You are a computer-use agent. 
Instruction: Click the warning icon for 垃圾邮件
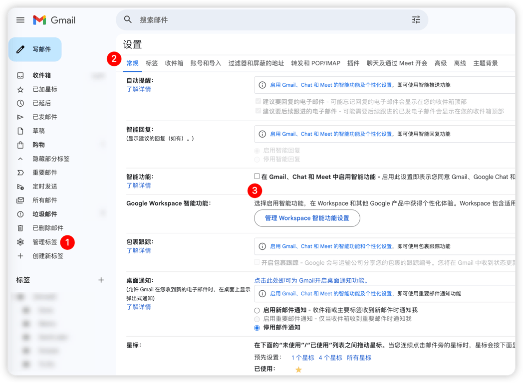pos(20,214)
